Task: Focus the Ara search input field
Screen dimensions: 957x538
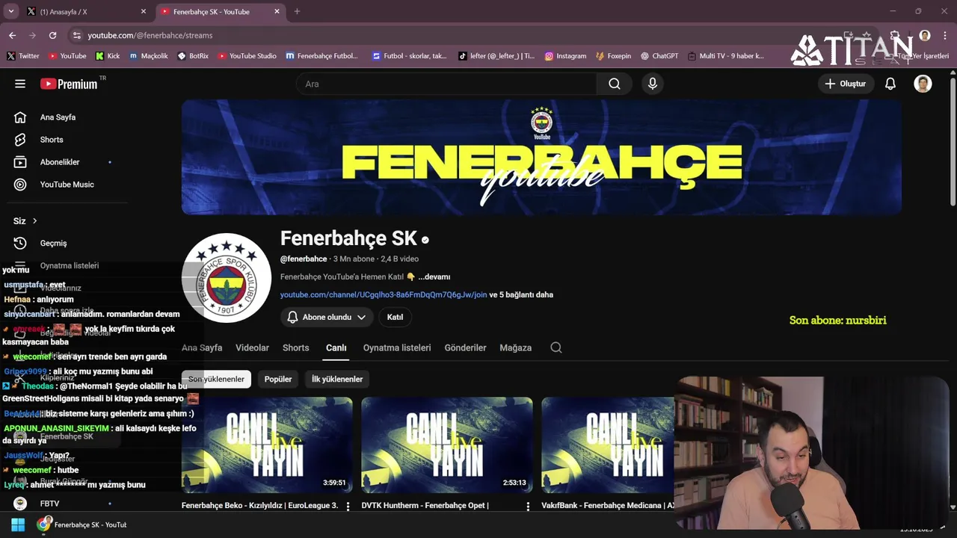Action: pos(447,84)
